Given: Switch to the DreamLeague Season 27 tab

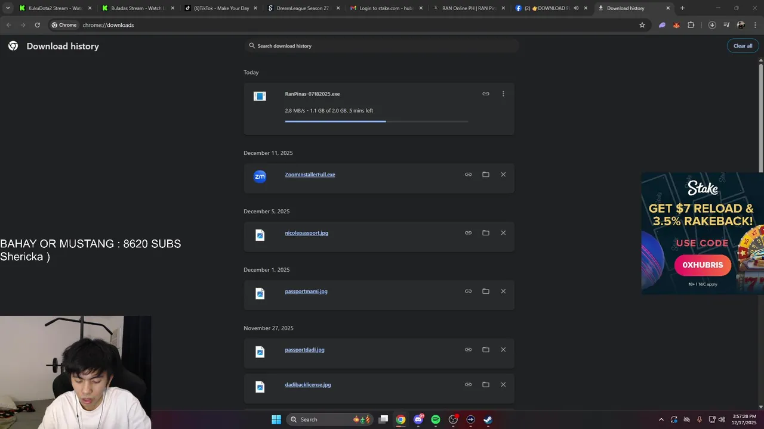Looking at the screenshot, I should point(303,8).
